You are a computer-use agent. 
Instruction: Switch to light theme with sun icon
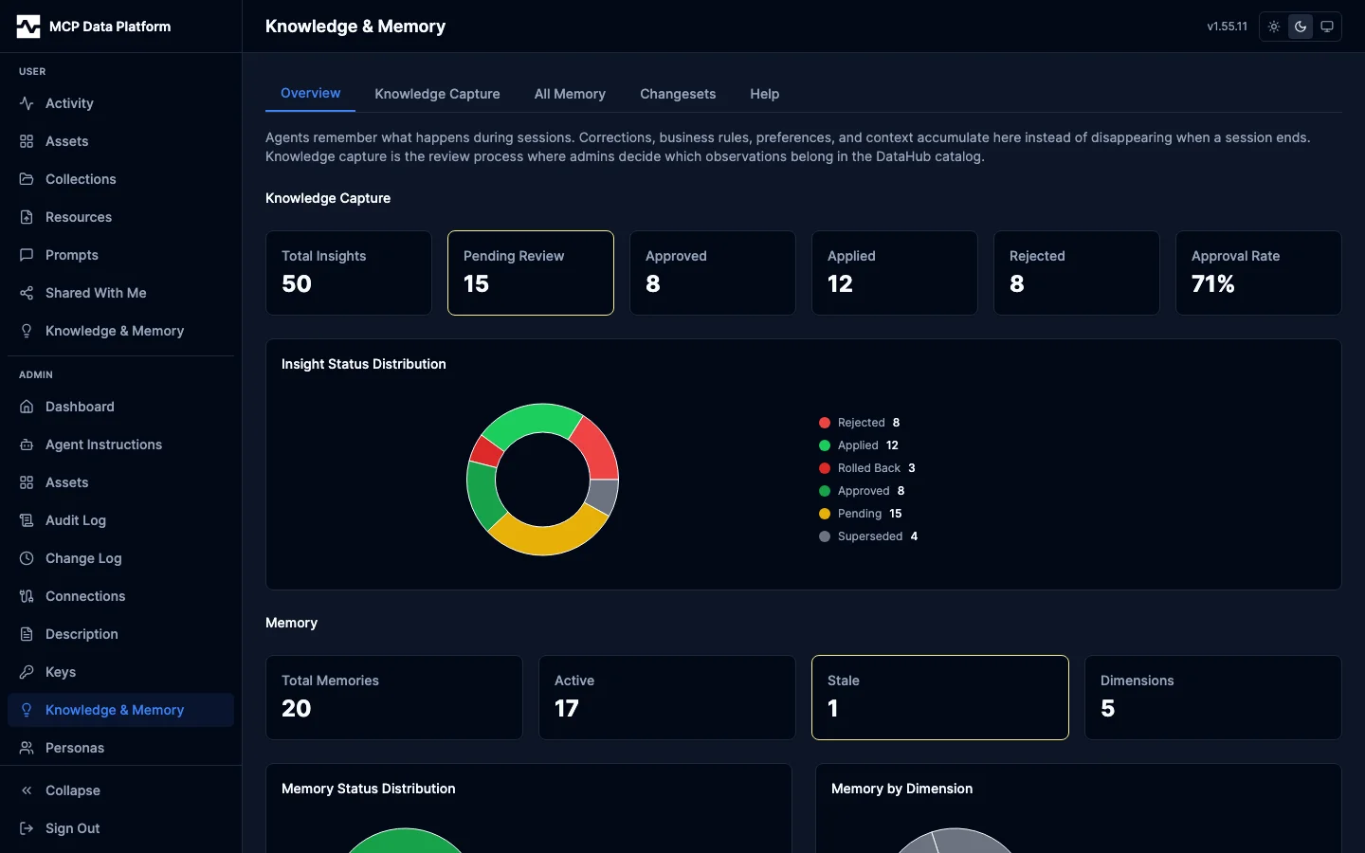(1273, 27)
